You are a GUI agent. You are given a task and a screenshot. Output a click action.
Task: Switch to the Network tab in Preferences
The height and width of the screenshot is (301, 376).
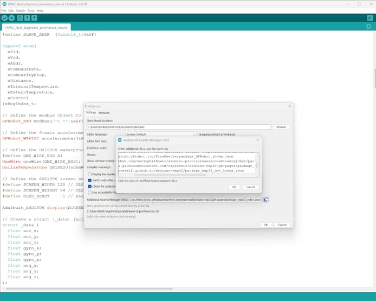(x=104, y=113)
